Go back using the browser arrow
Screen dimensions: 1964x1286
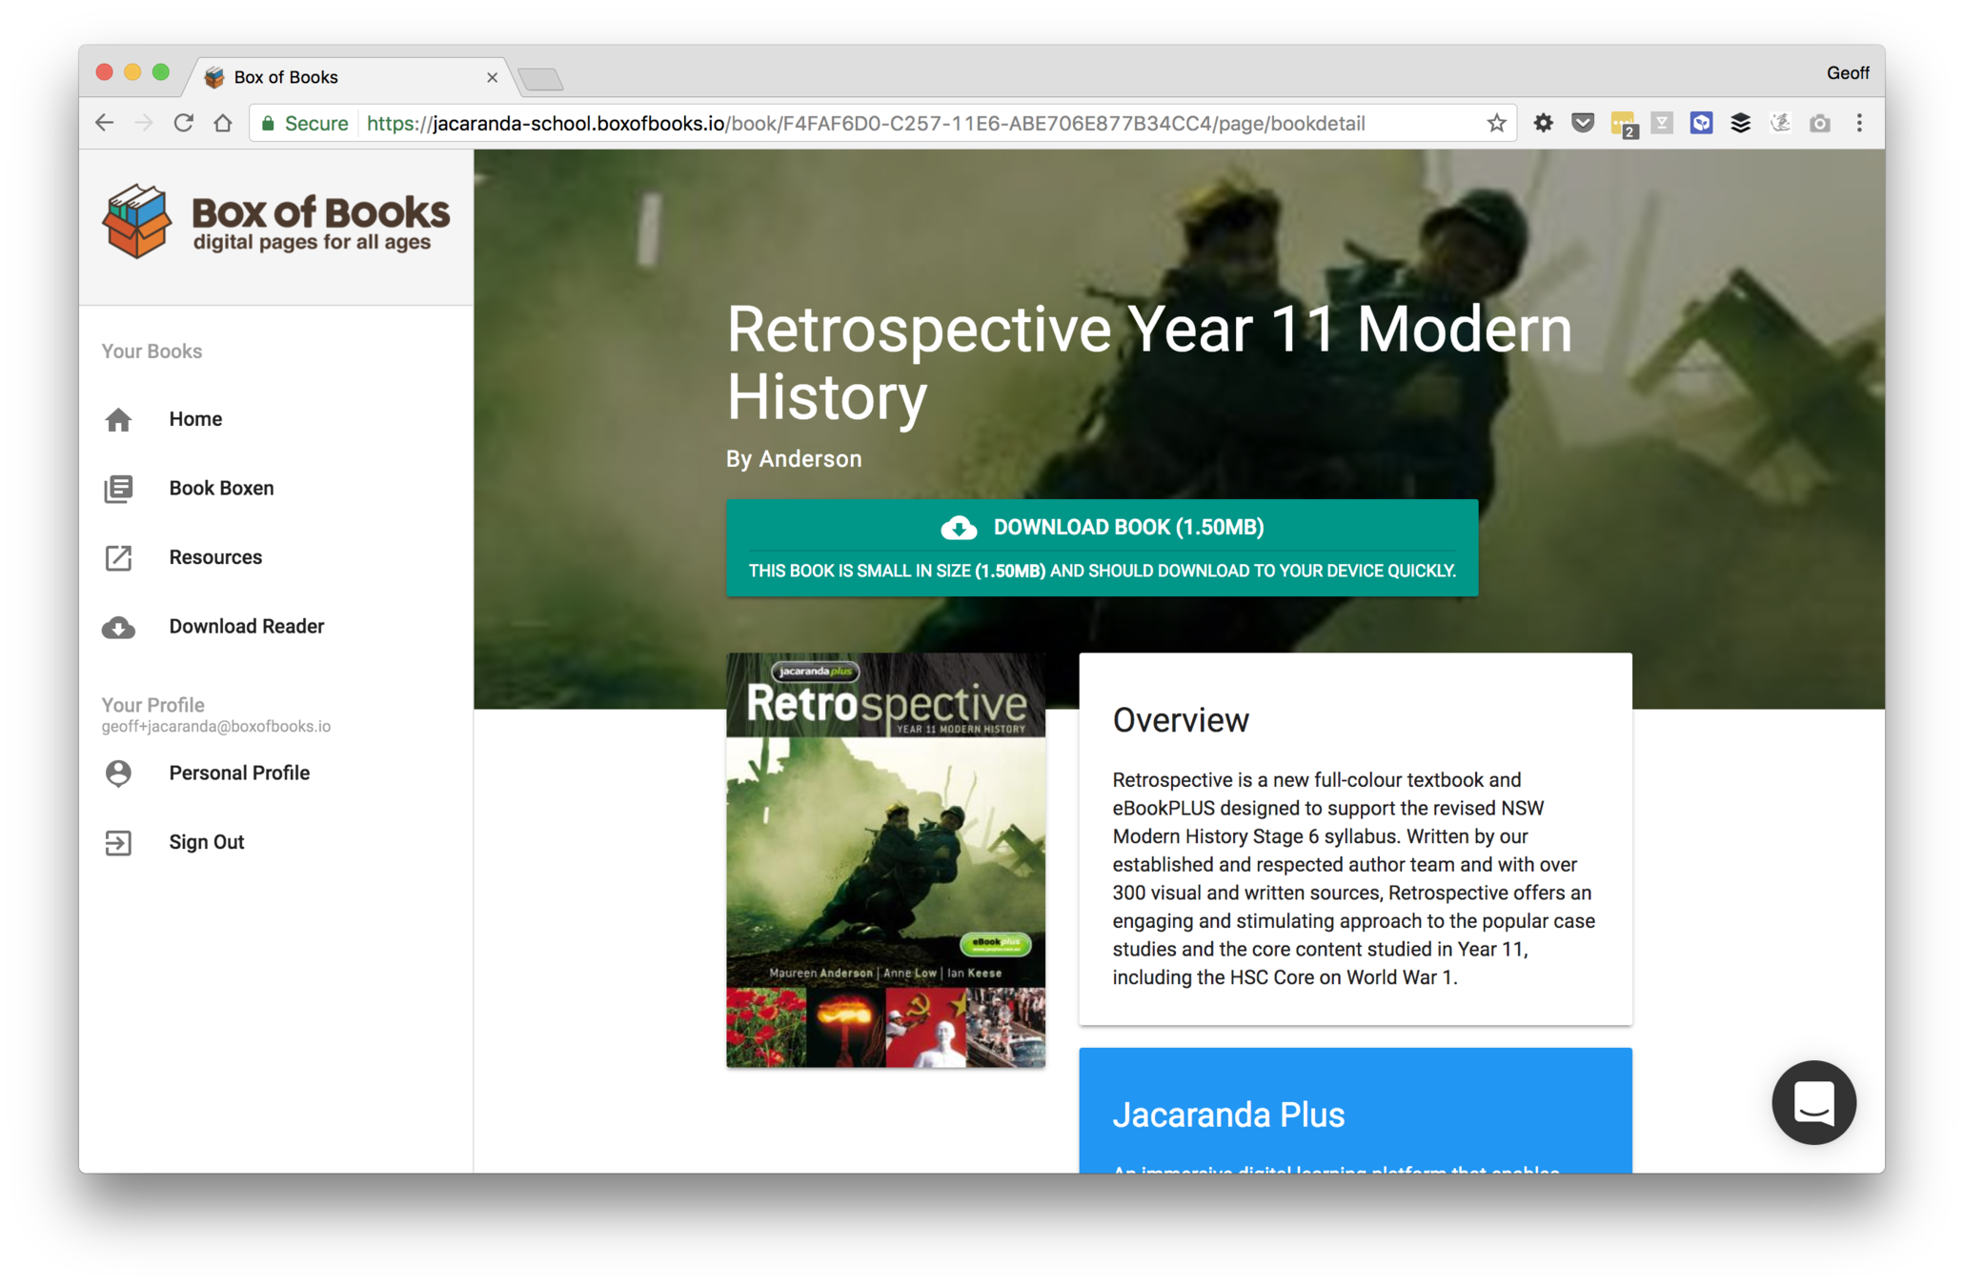click(105, 124)
